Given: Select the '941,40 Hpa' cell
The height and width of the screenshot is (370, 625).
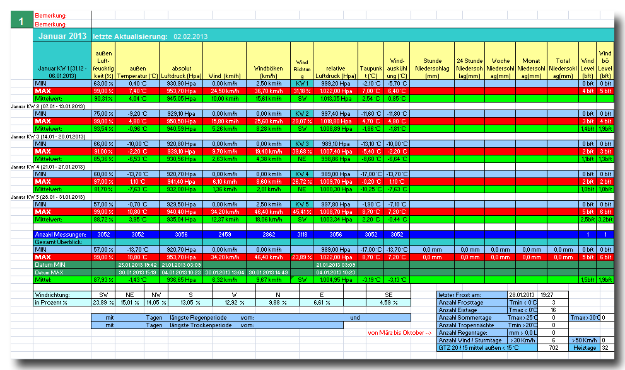Looking at the screenshot, I should 182,182.
